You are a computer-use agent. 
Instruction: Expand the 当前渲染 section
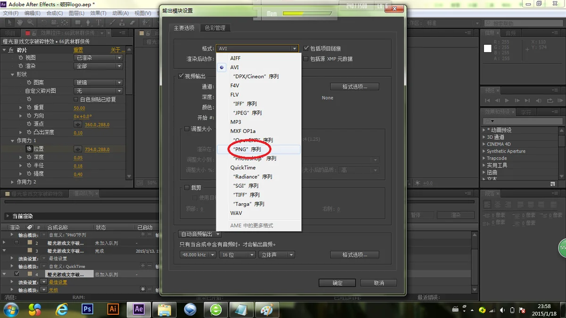8,216
